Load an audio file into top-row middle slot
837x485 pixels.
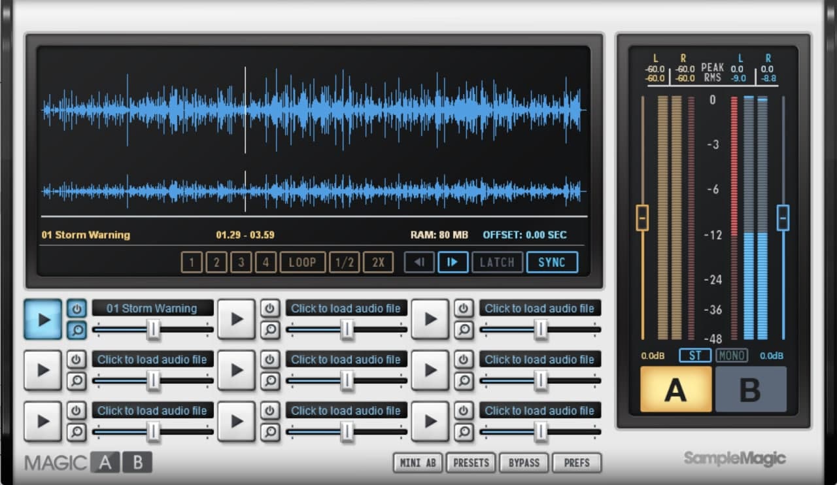(x=346, y=309)
